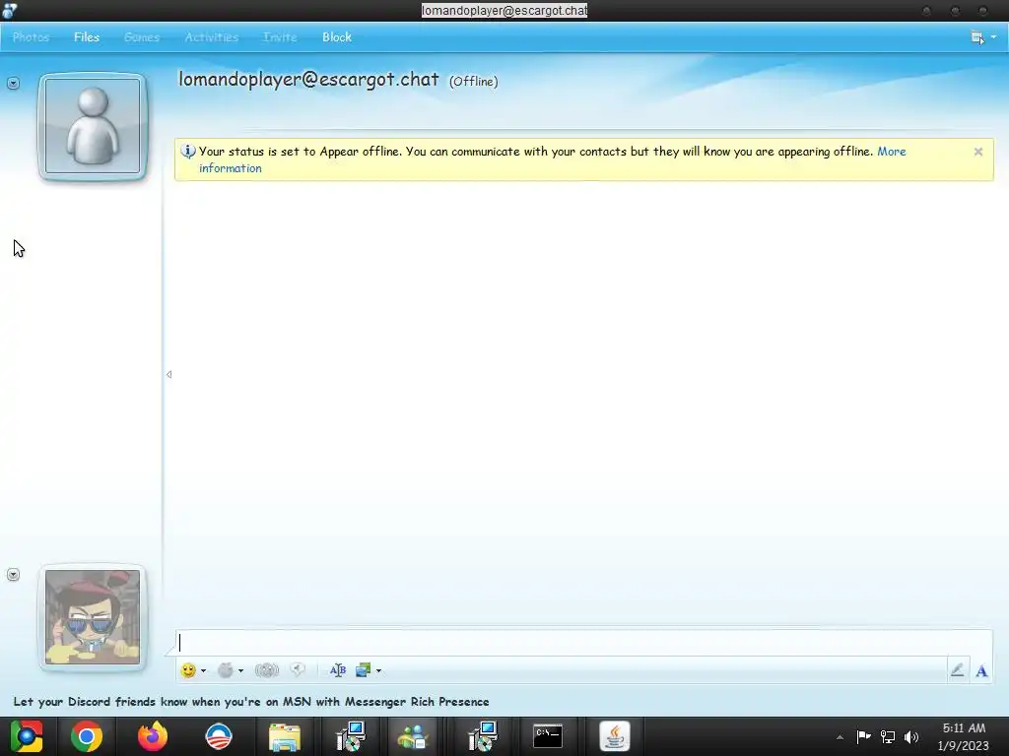The width and height of the screenshot is (1009, 756).
Task: Click the Start button on the taskbar
Action: 27,736
